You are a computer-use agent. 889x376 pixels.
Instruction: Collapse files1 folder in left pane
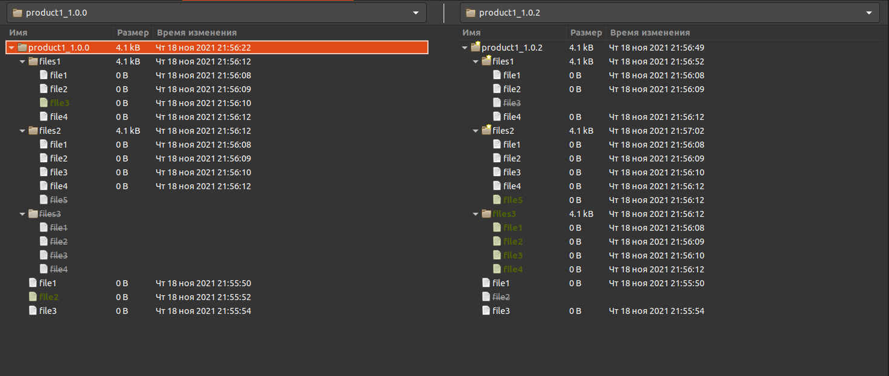click(22, 61)
